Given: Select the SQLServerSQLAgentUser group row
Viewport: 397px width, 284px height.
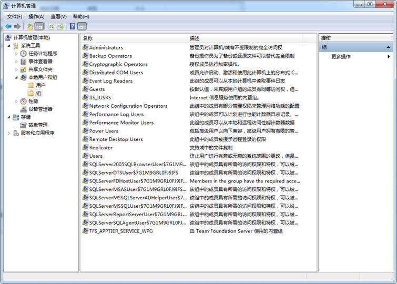Looking at the screenshot, I should [x=190, y=222].
